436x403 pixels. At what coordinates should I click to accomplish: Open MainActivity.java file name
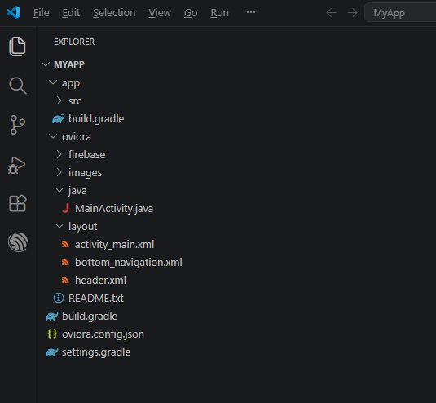point(114,209)
